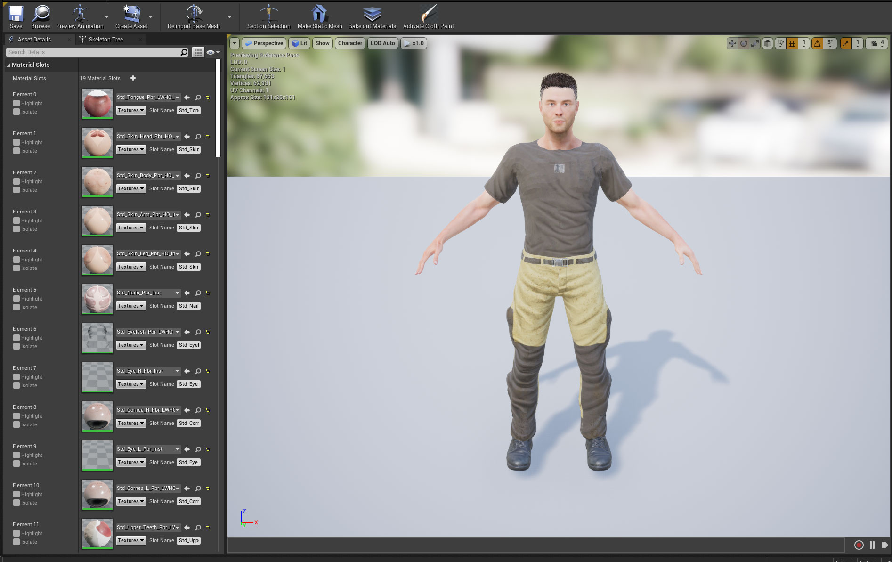Open playback speed x1.0 menu
The height and width of the screenshot is (562, 892).
pyautogui.click(x=414, y=43)
